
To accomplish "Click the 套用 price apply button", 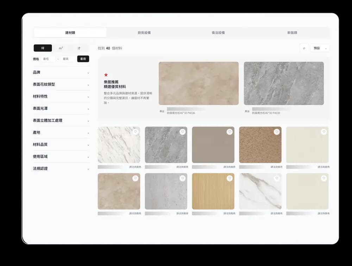I will [83, 59].
